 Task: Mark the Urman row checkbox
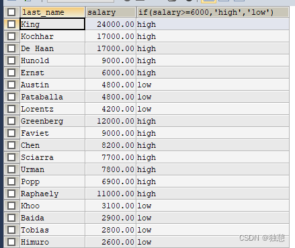[11, 169]
